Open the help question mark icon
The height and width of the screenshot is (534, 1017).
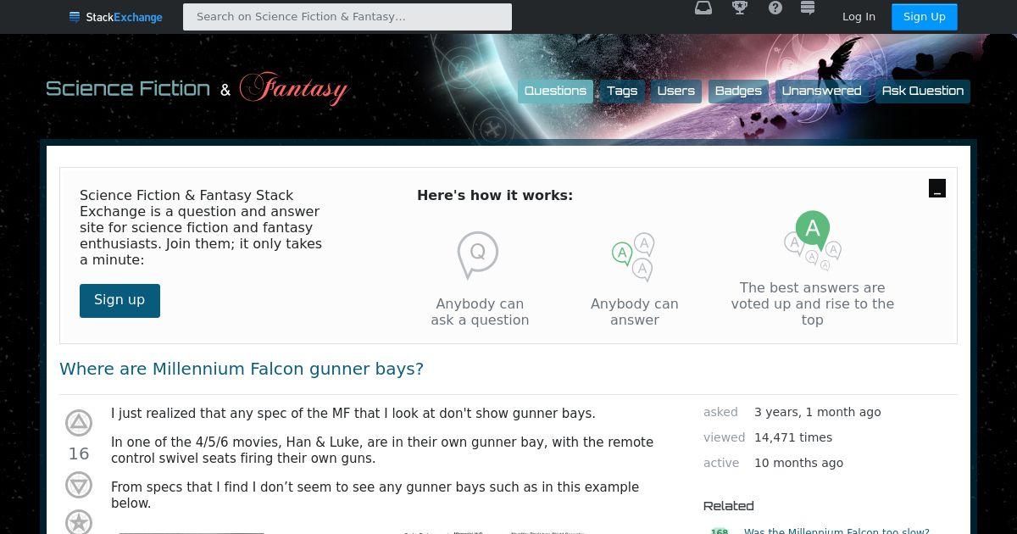pyautogui.click(x=775, y=8)
